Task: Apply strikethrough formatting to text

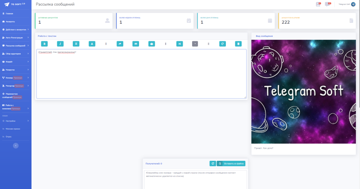Action: (76, 44)
